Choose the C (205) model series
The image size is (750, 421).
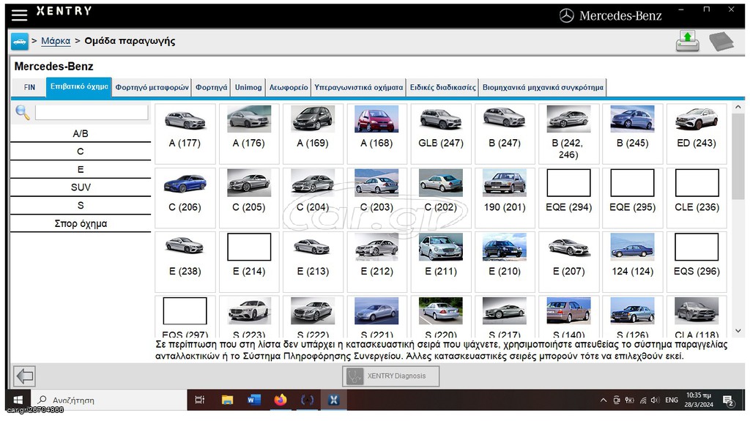pyautogui.click(x=249, y=198)
